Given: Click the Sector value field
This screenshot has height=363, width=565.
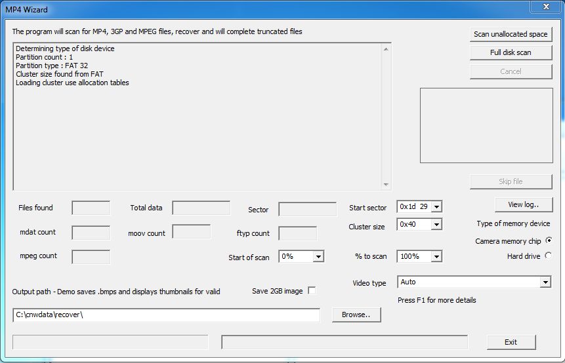Looking at the screenshot, I should (307, 210).
